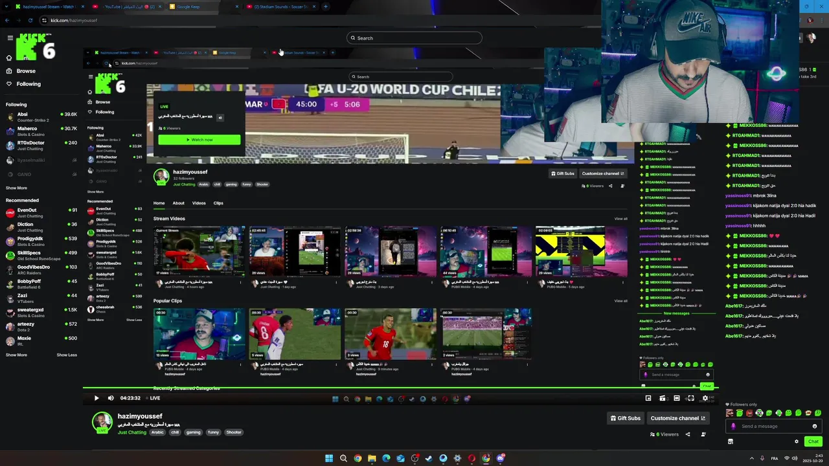Open Windows Start menu
This screenshot has height=466, width=829.
point(329,458)
